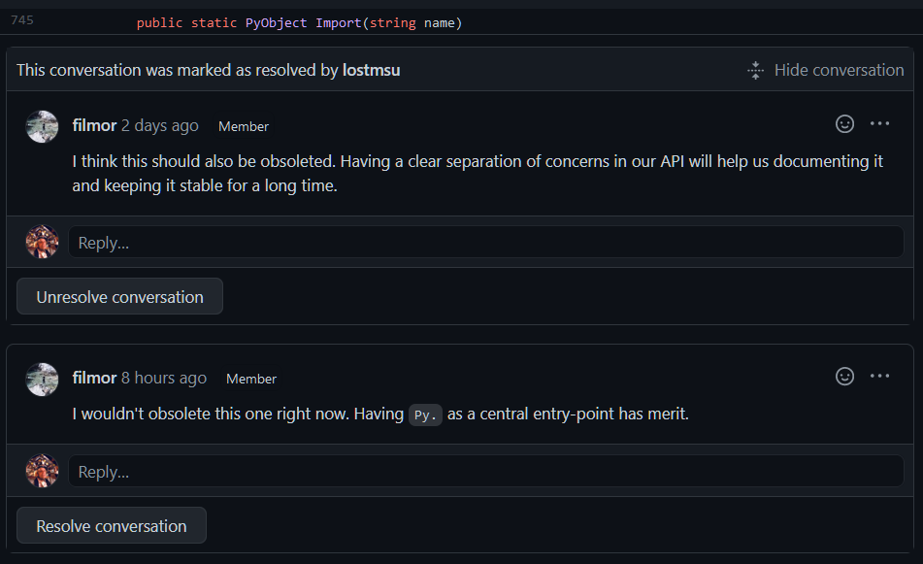
Task: Click your avatar beside second Reply box
Action: (x=43, y=471)
